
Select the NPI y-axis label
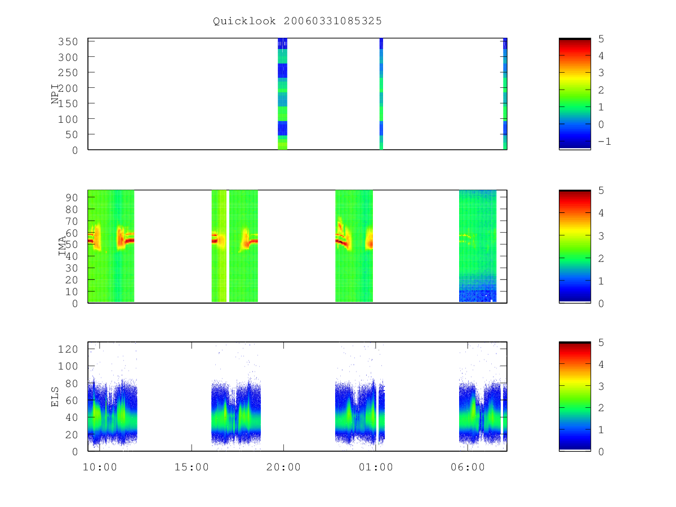(56, 94)
